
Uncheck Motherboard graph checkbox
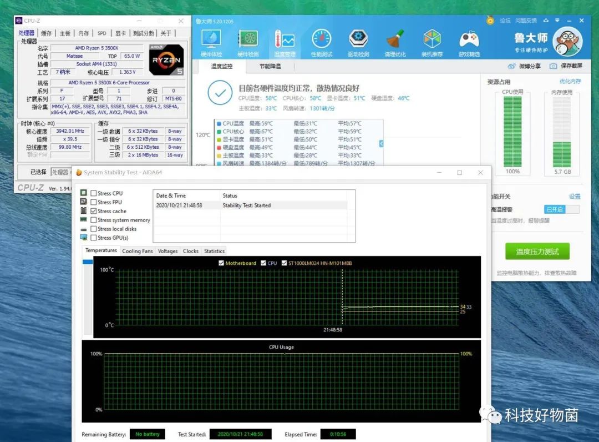tap(221, 263)
